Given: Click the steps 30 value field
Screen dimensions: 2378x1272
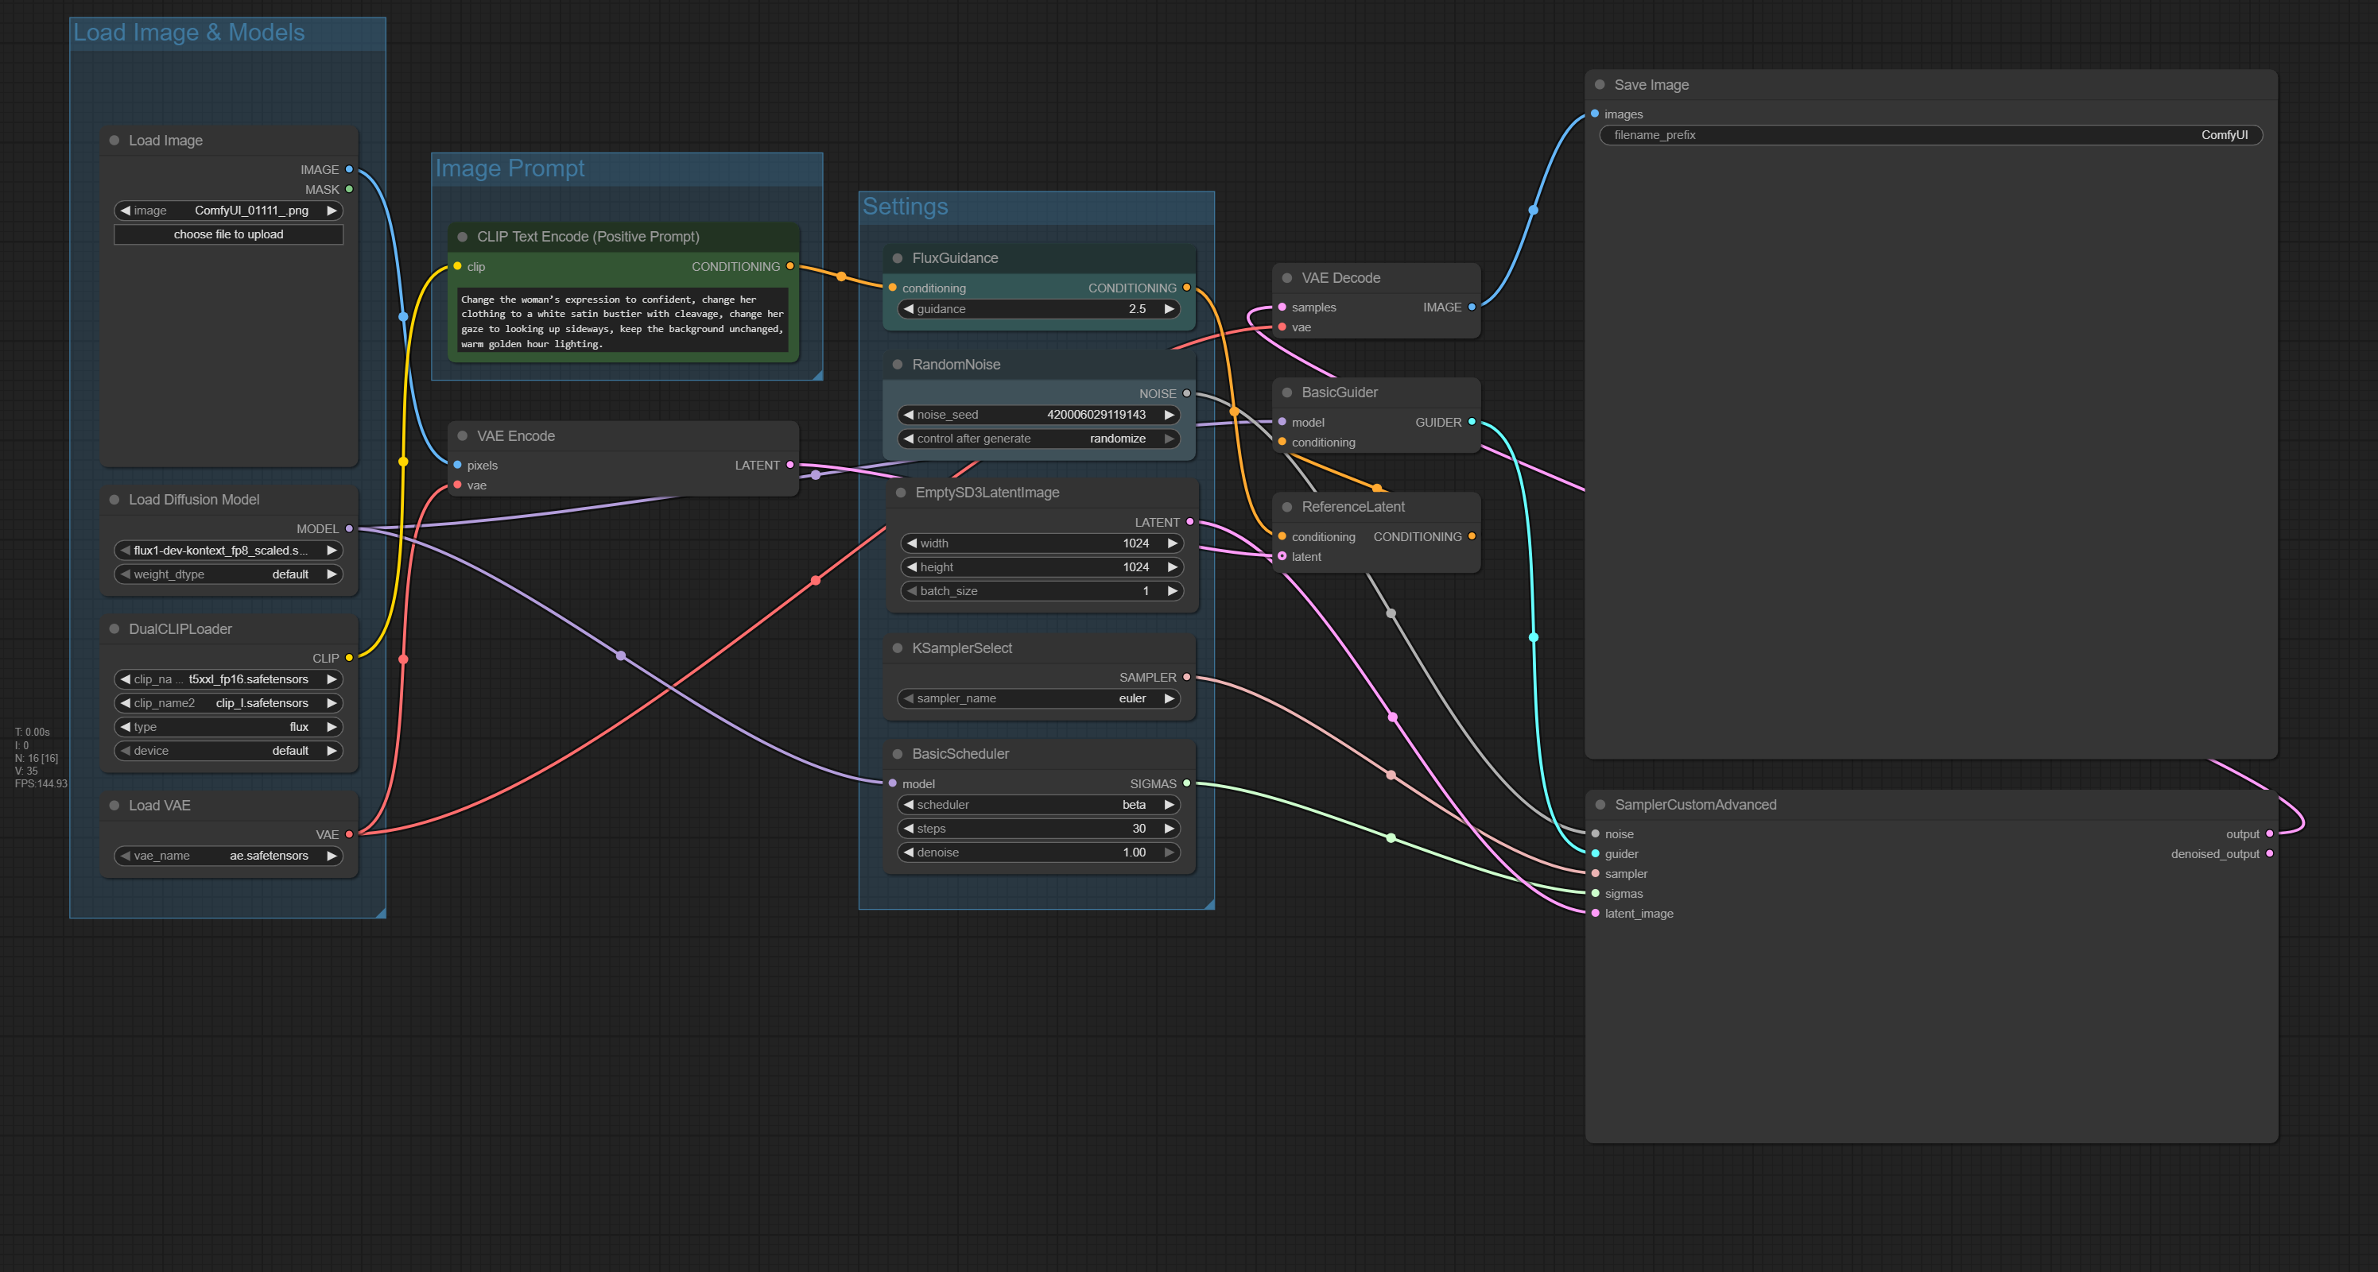Looking at the screenshot, I should click(1039, 829).
